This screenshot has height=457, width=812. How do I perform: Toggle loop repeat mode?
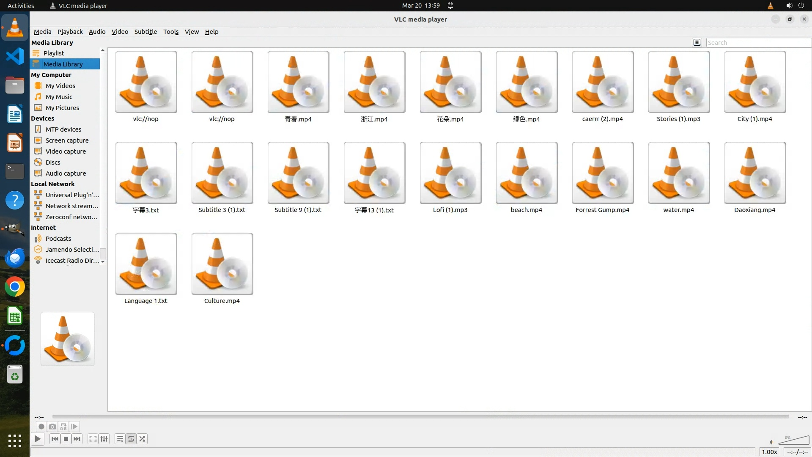[x=131, y=439]
